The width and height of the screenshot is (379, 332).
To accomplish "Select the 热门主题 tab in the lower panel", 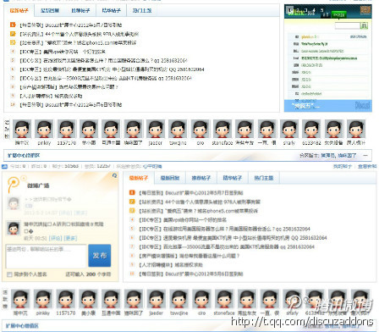I will (x=264, y=178).
